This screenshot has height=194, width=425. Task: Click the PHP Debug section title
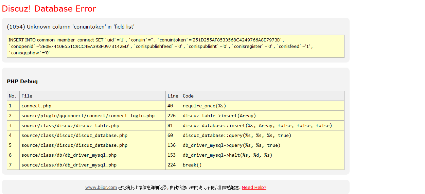coord(22,82)
